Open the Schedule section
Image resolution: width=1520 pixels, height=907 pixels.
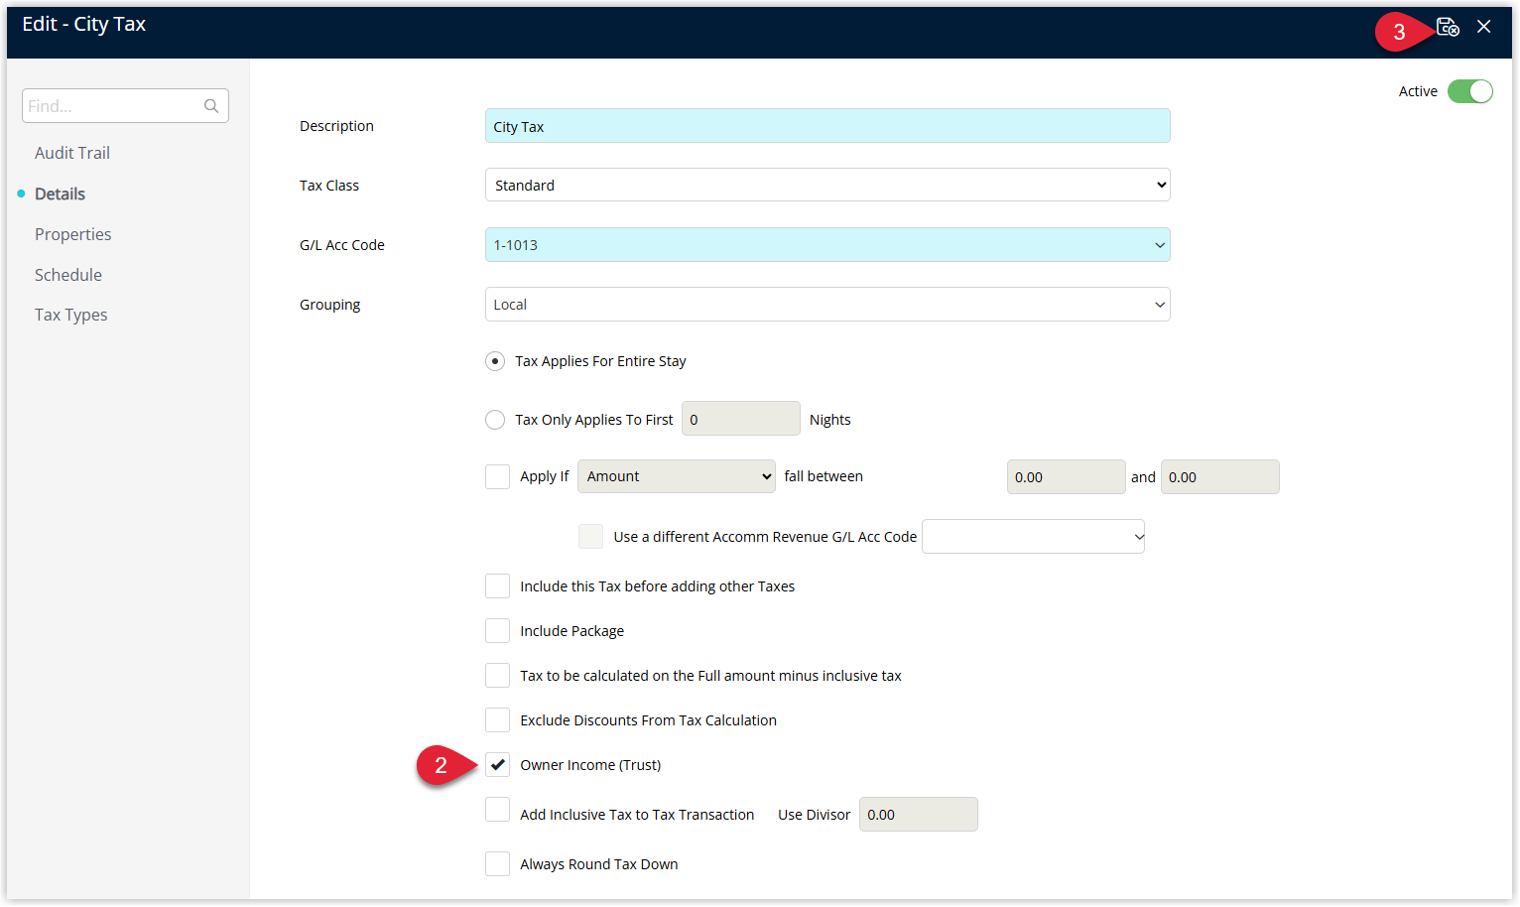pos(68,275)
